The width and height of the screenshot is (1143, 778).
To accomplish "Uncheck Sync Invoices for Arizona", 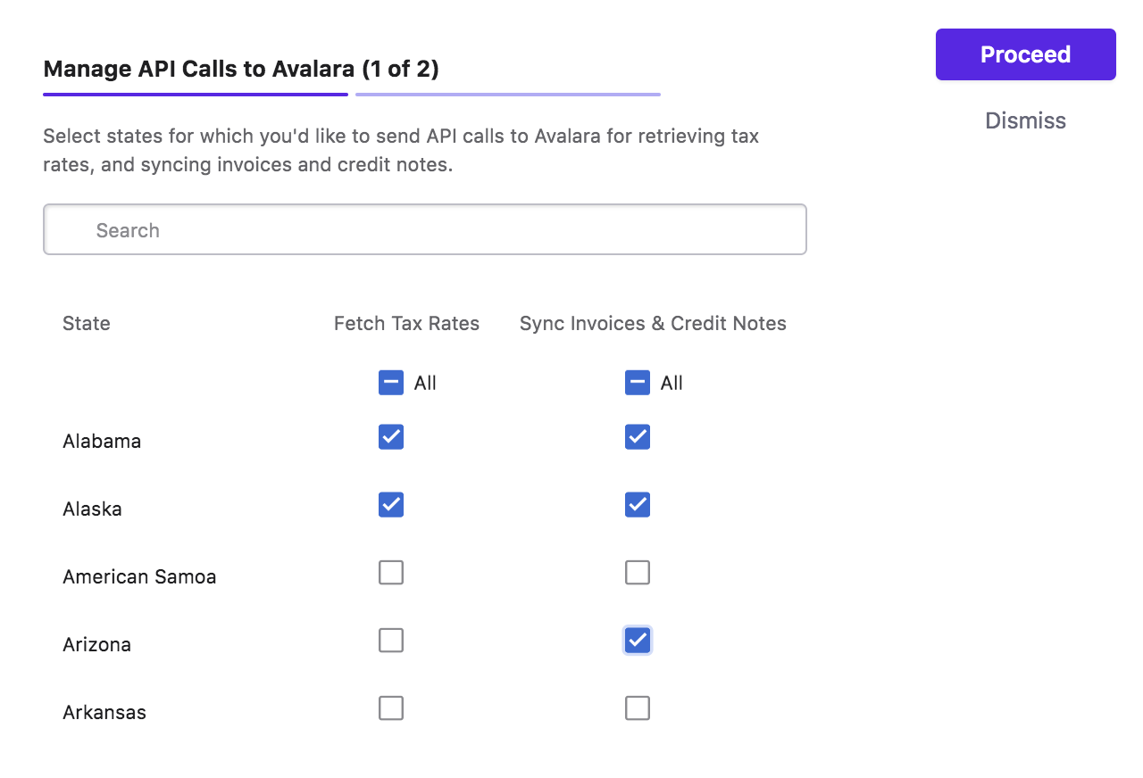I will click(638, 641).
